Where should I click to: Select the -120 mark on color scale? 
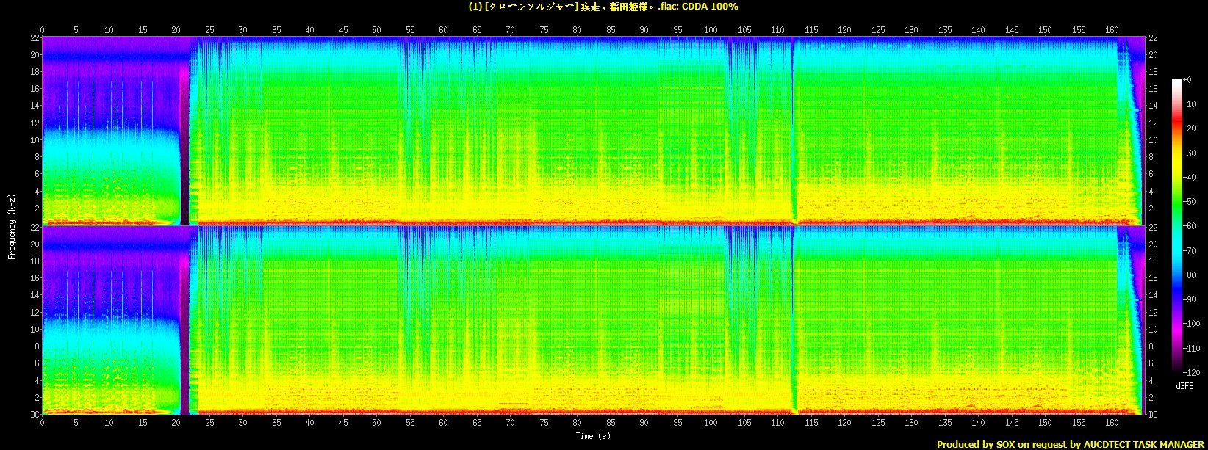[x=1192, y=373]
